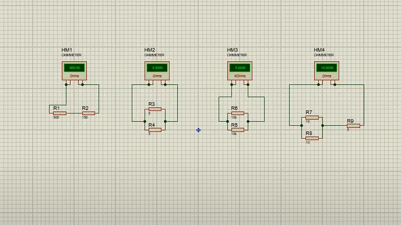This screenshot has height=225, width=401.
Task: Select the HM4 ohmmeter reading 10.0000
Action: coord(326,71)
